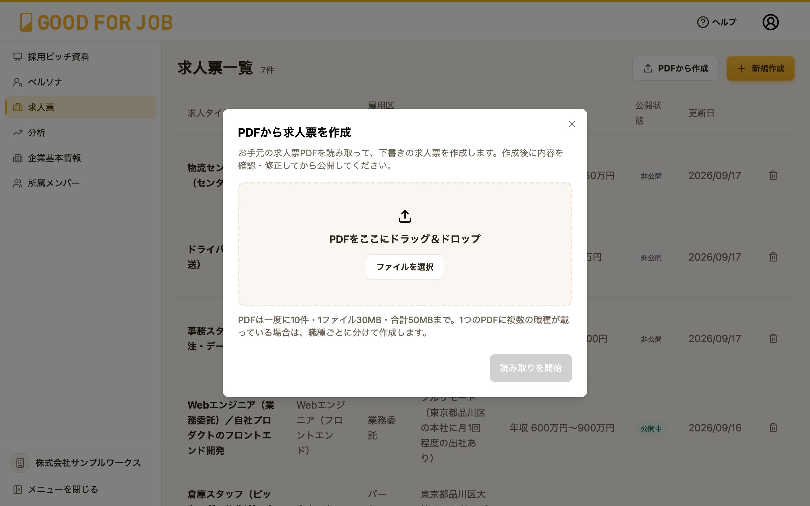Click the trend chart icon beside 分析
Viewport: 810px width, 506px height.
coord(17,133)
